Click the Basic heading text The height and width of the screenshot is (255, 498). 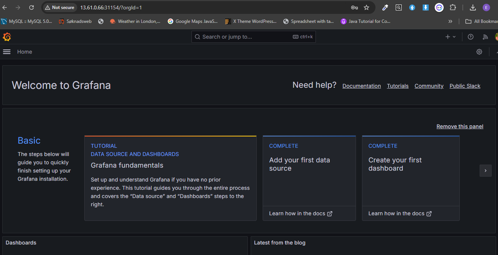29,141
